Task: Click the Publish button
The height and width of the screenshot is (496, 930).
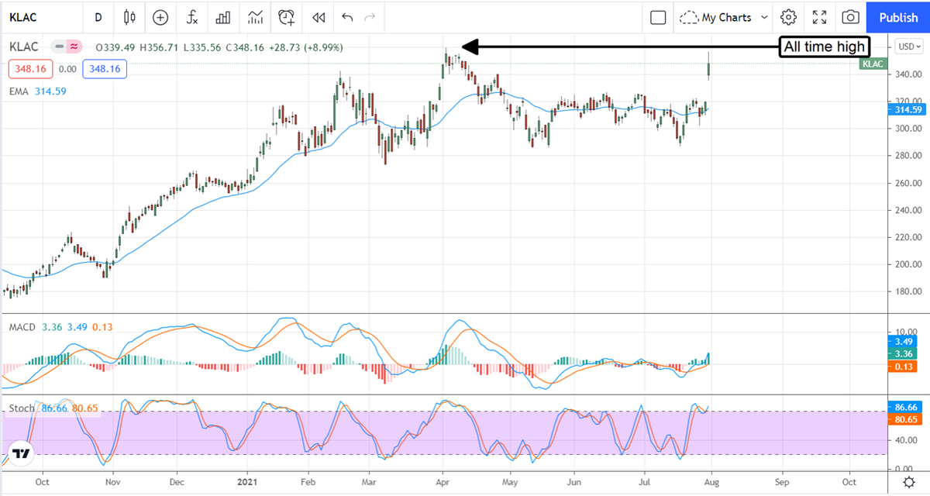Action: 898,17
